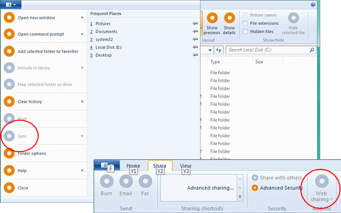Click the blue help icon at top right
Screen dimensions: 341x213
pyautogui.click(x=313, y=5)
